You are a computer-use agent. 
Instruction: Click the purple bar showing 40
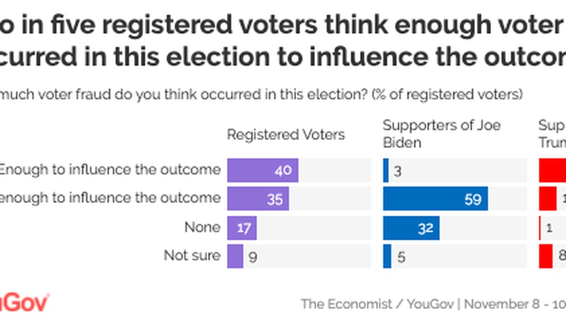coord(263,171)
